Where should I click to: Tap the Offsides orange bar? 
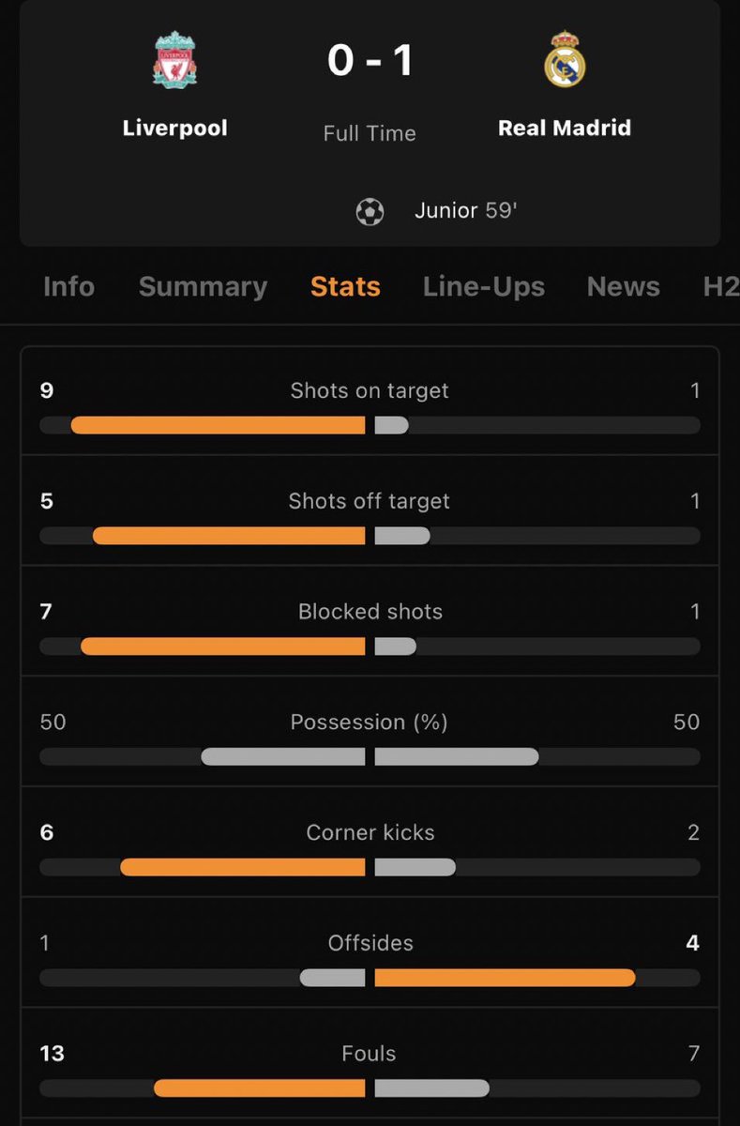(x=505, y=978)
